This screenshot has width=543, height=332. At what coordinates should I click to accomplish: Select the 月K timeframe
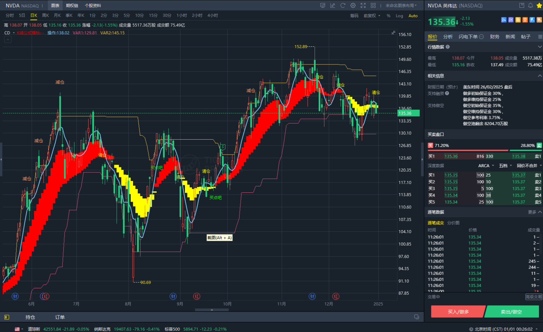coord(57,16)
